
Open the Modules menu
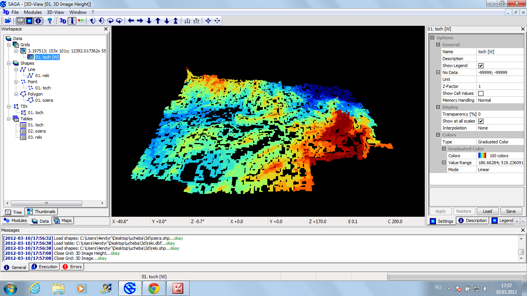(33, 12)
